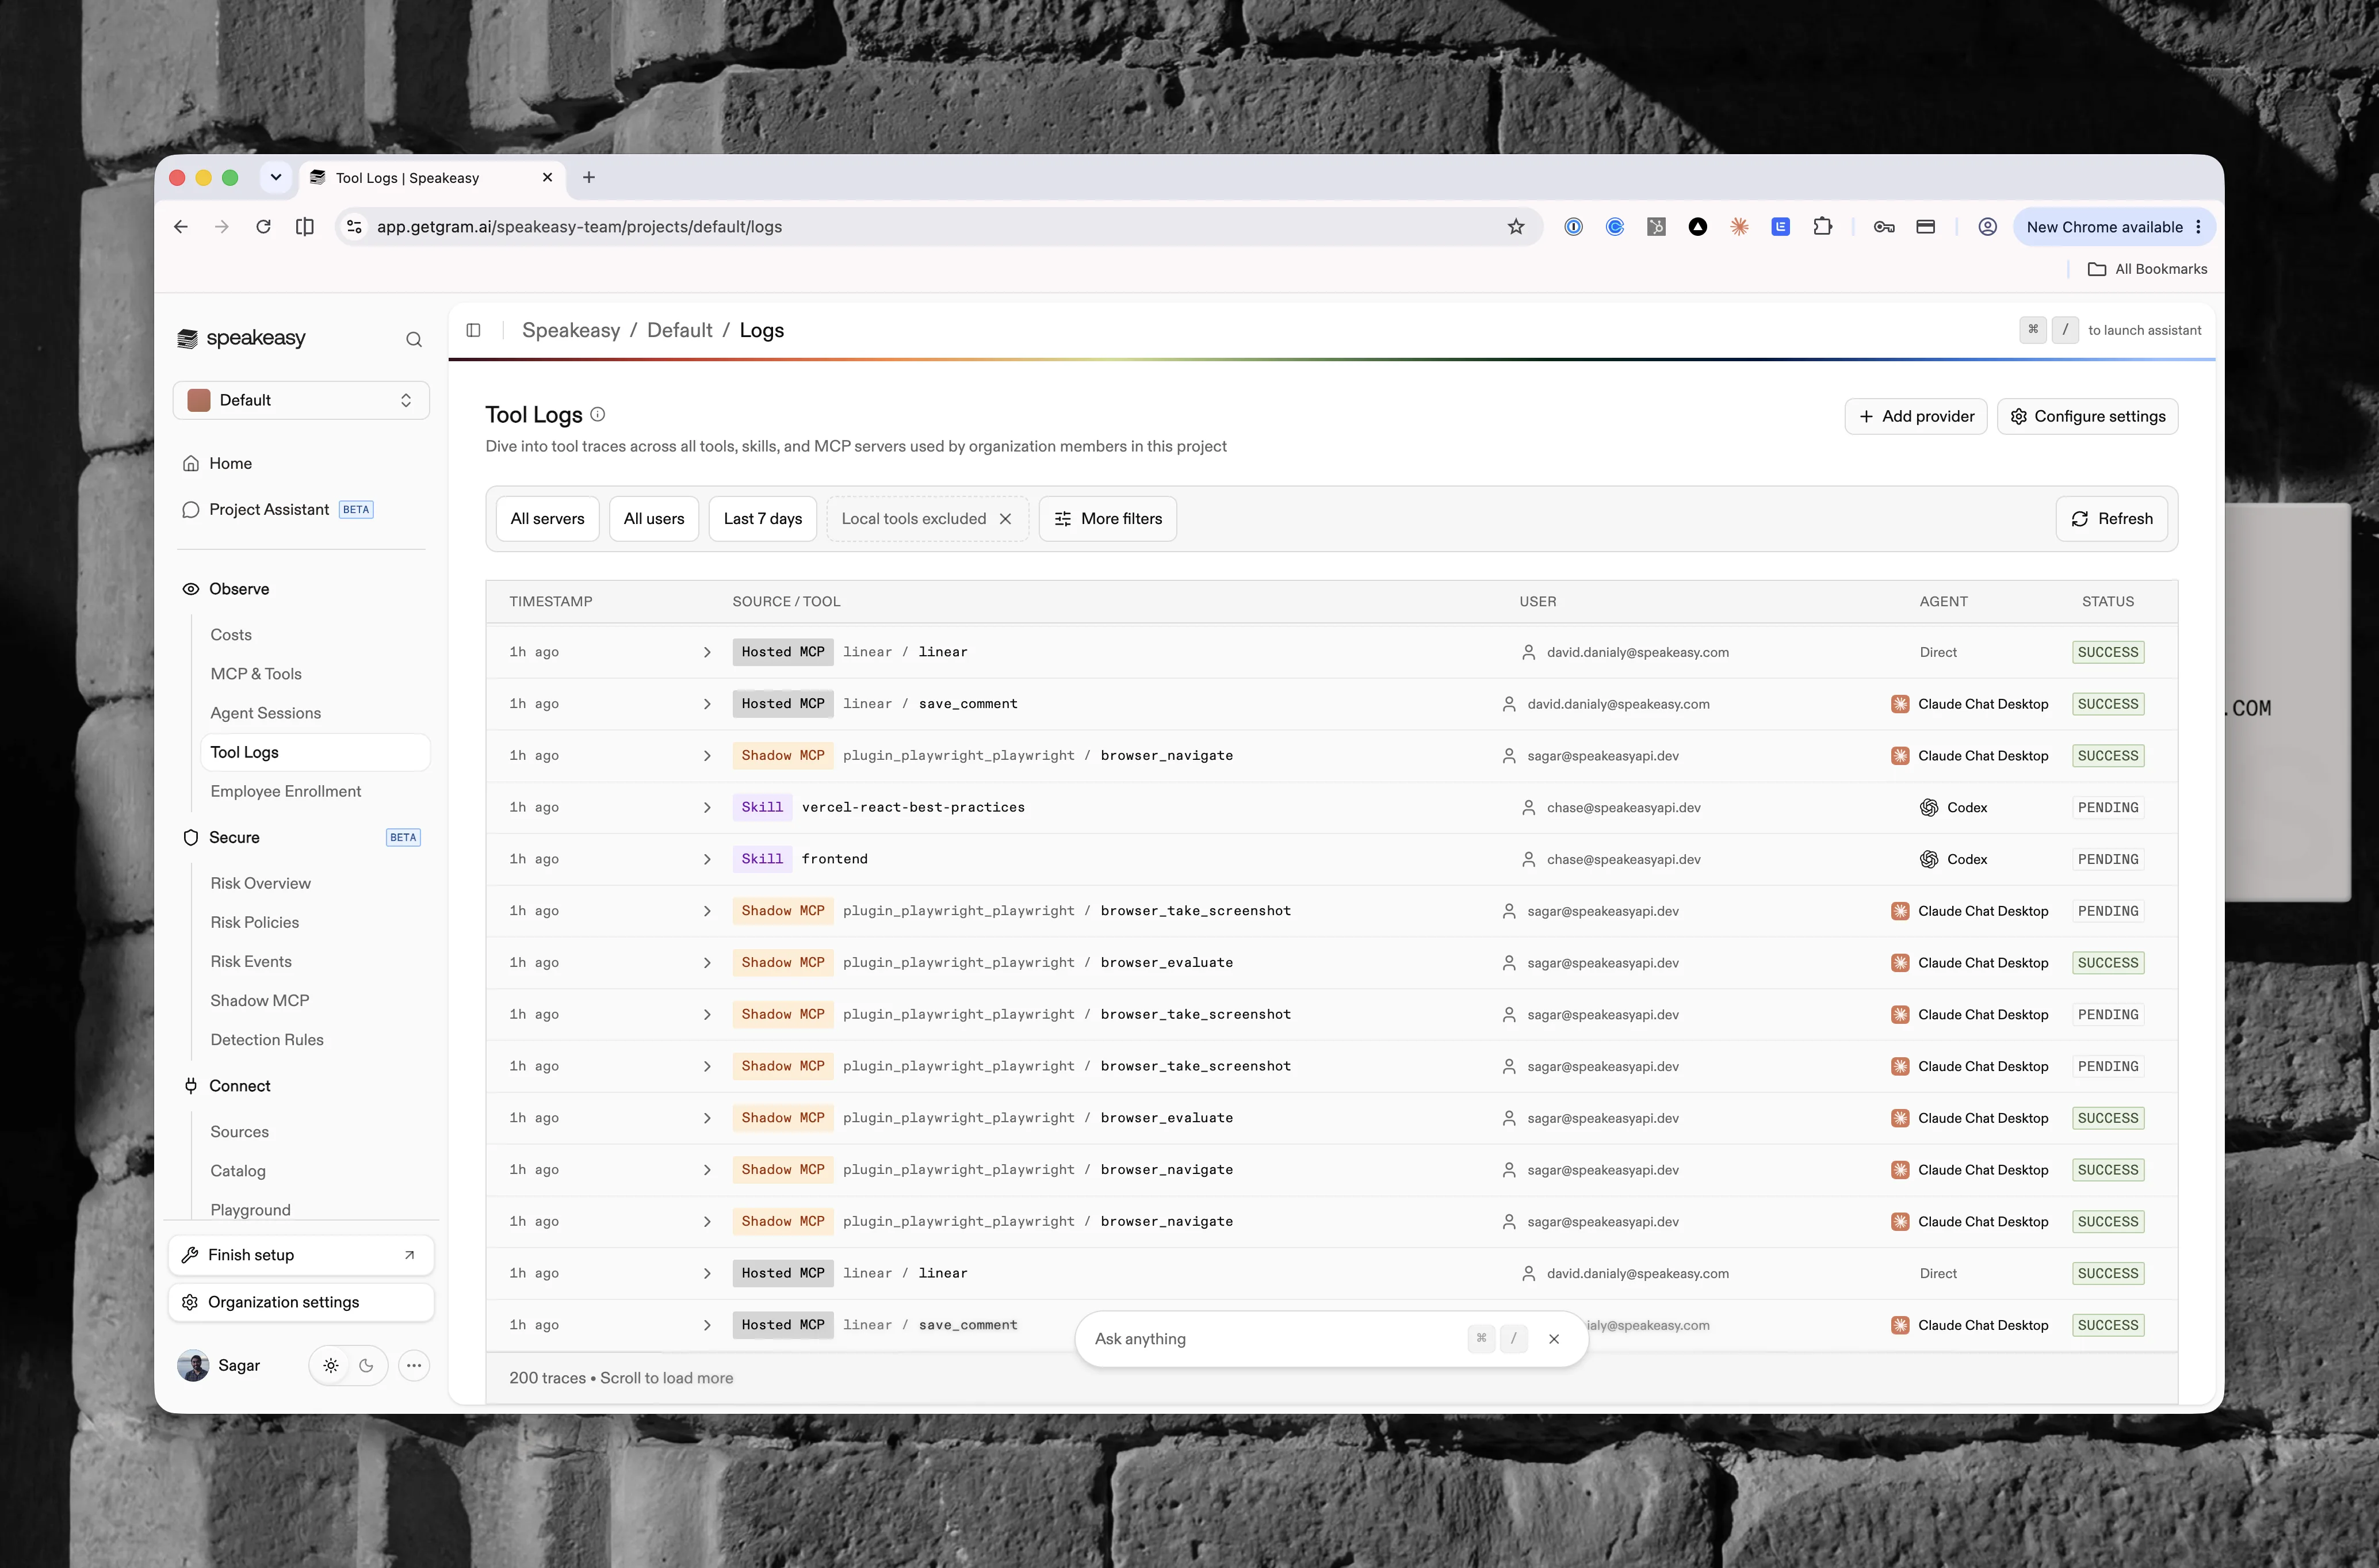
Task: Open the All users filter
Action: 654,519
